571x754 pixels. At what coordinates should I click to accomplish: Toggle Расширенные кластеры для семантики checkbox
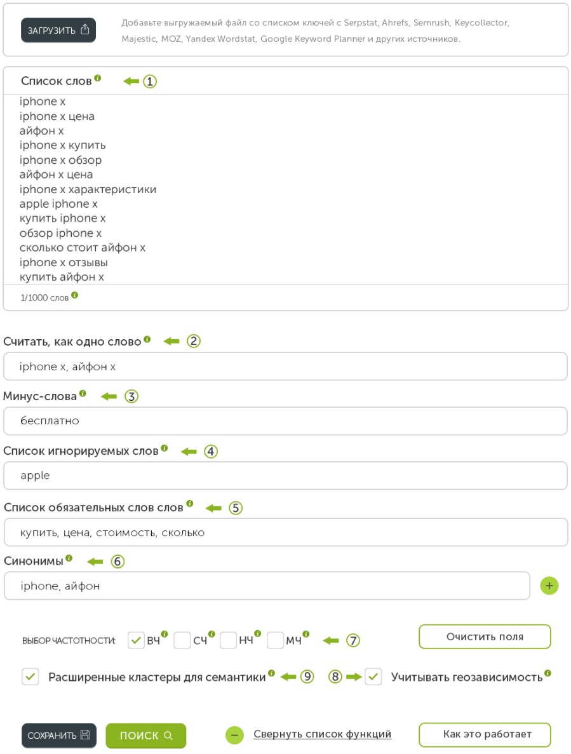(30, 677)
